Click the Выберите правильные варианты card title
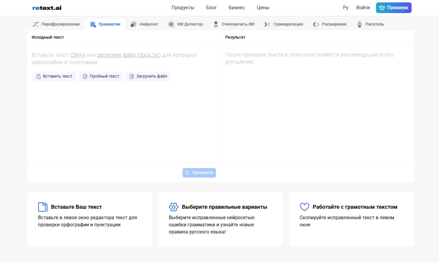The image size is (439, 262). (x=225, y=207)
